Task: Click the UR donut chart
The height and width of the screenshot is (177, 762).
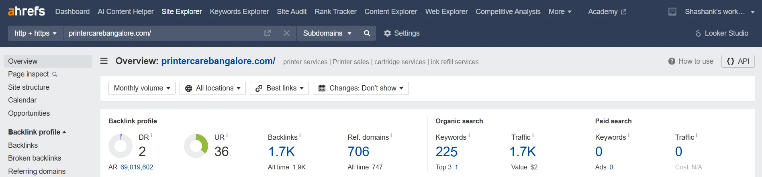Action: tap(196, 146)
